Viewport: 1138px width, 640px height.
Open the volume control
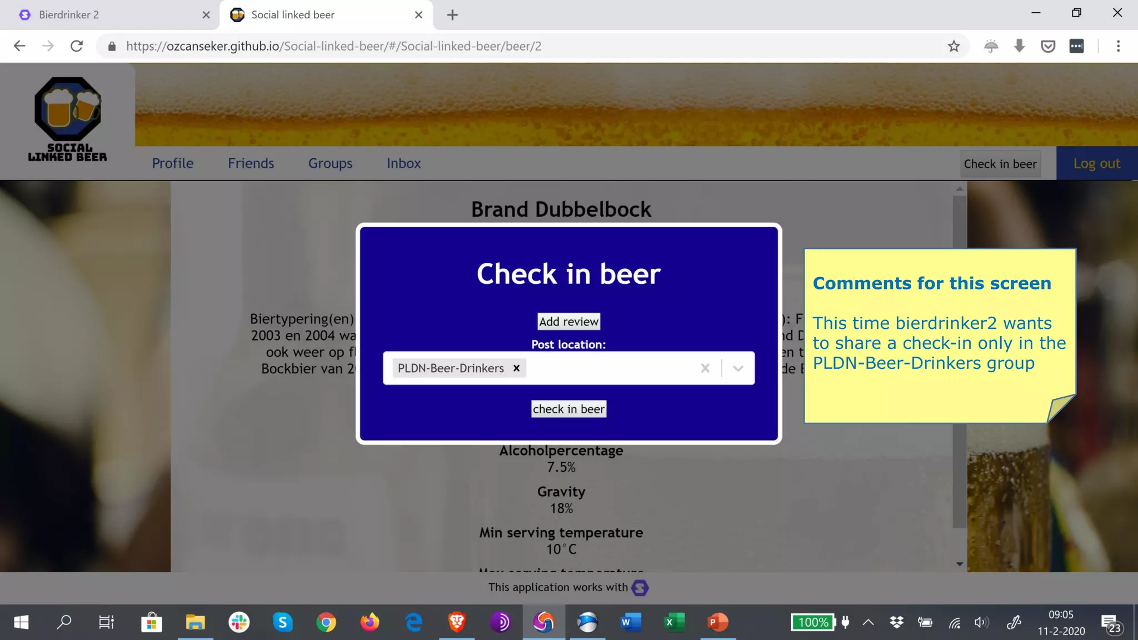pyautogui.click(x=982, y=622)
